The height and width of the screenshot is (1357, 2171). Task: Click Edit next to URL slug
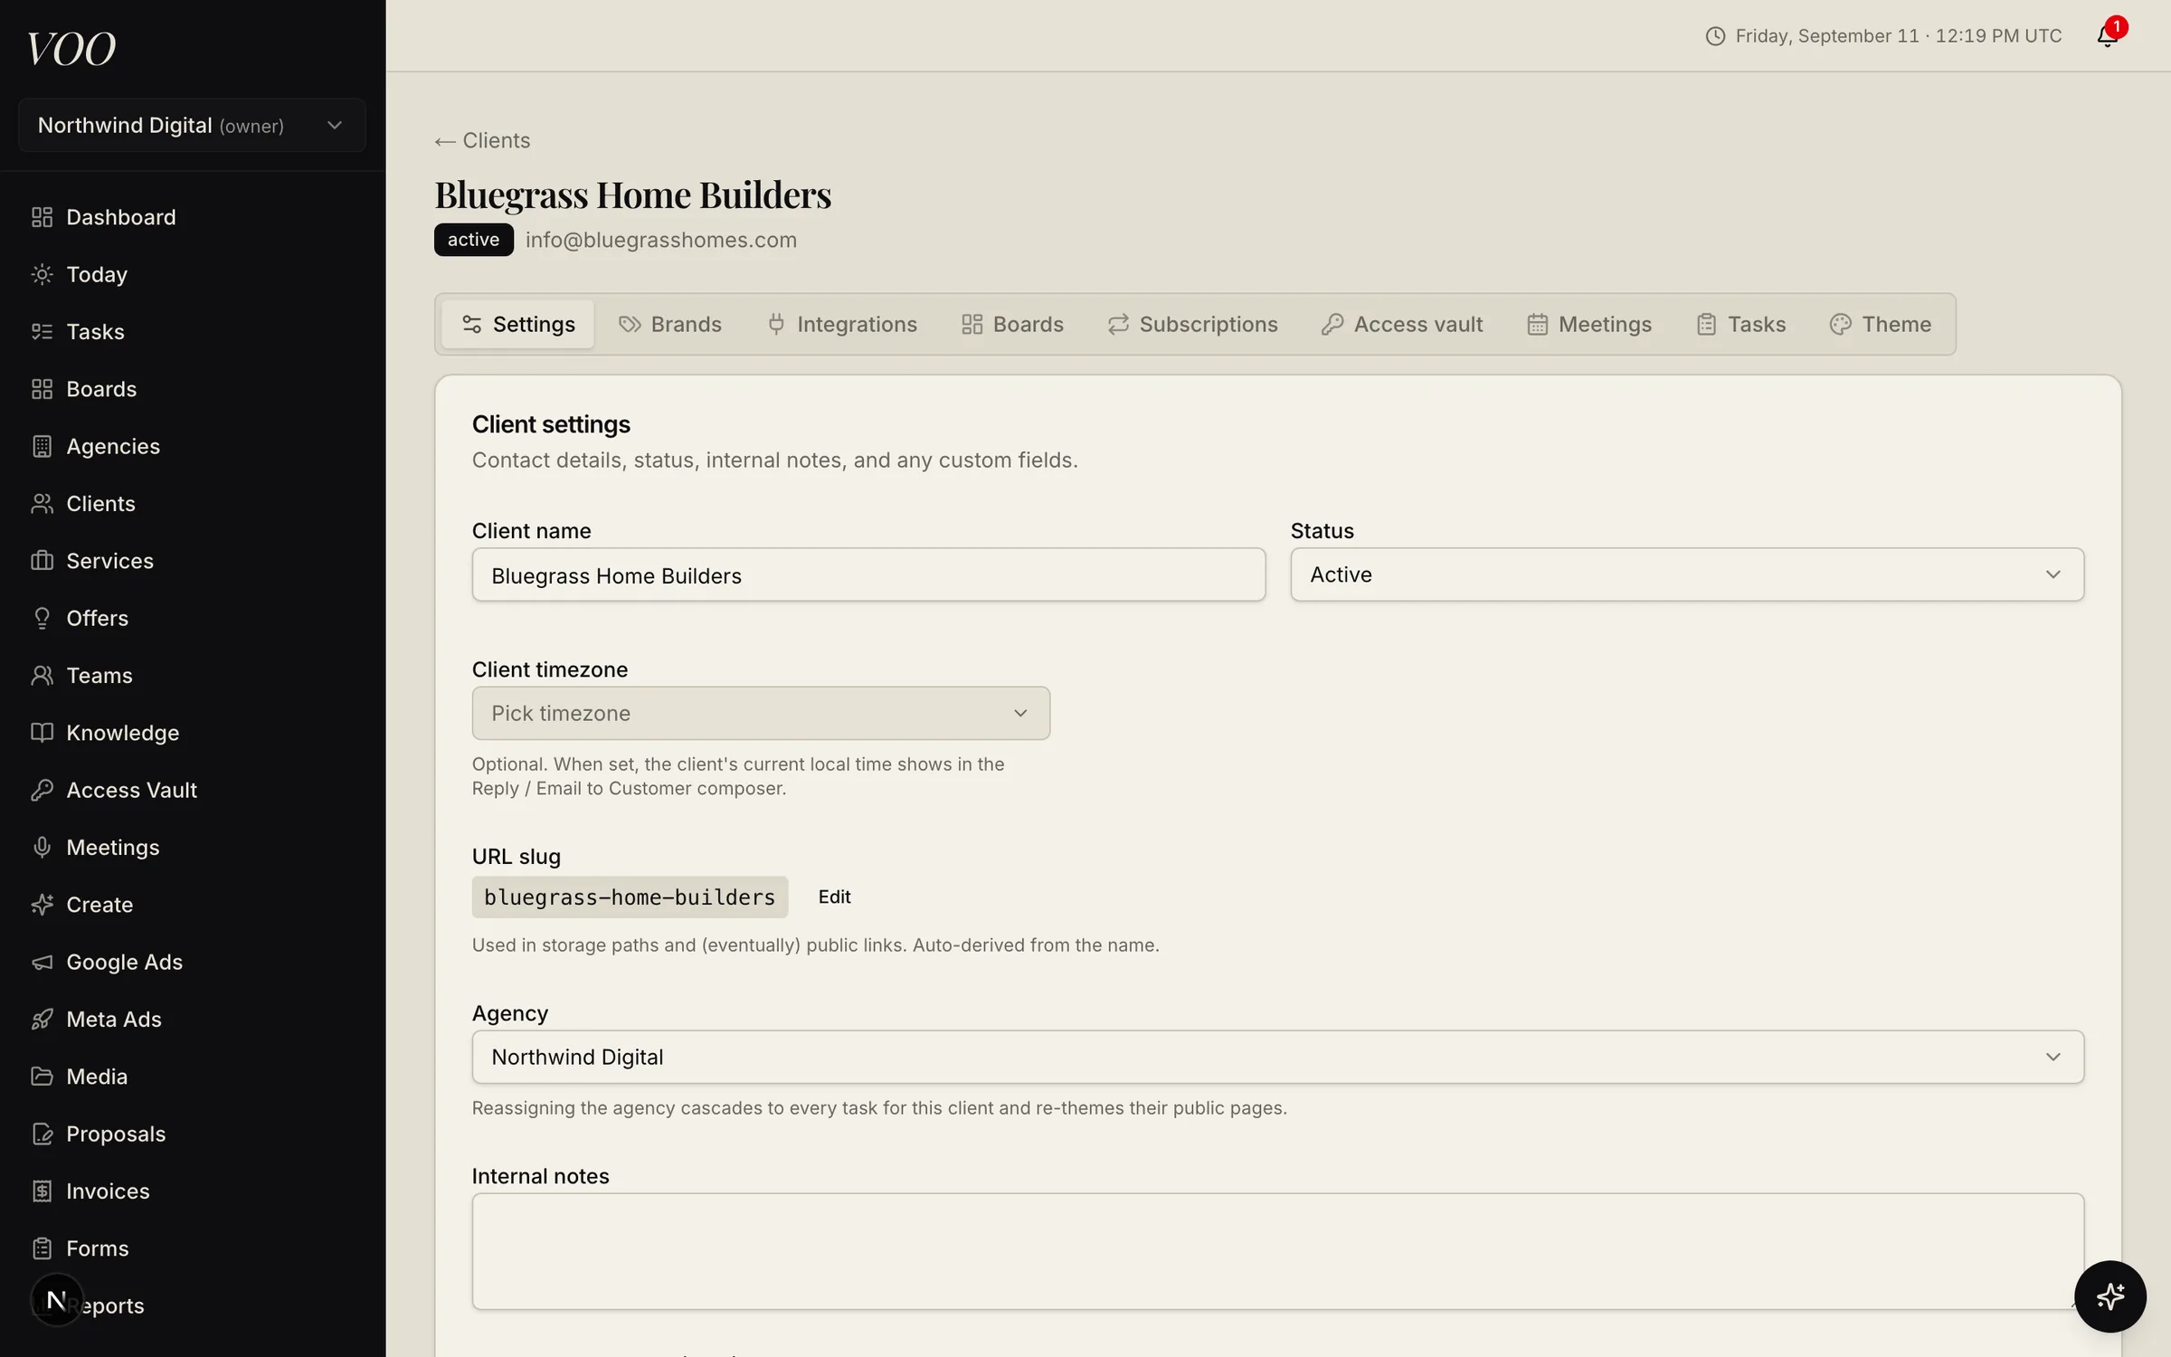pyautogui.click(x=834, y=897)
